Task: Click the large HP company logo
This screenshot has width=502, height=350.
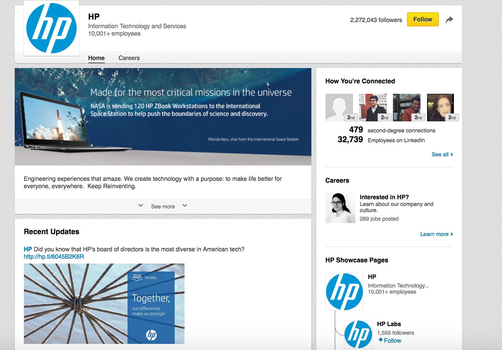Action: (x=51, y=28)
